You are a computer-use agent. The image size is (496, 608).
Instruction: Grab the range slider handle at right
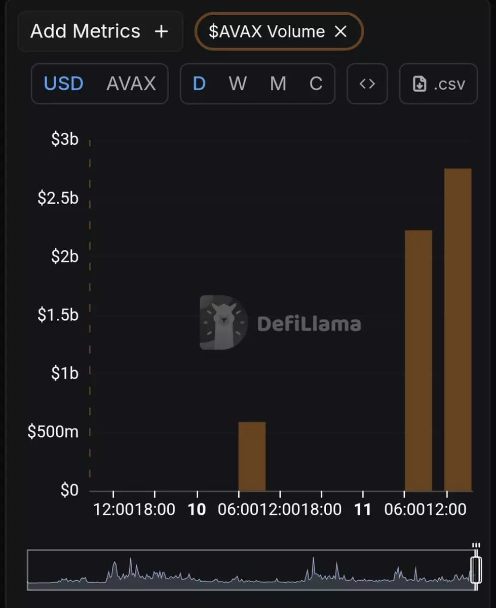(x=475, y=570)
